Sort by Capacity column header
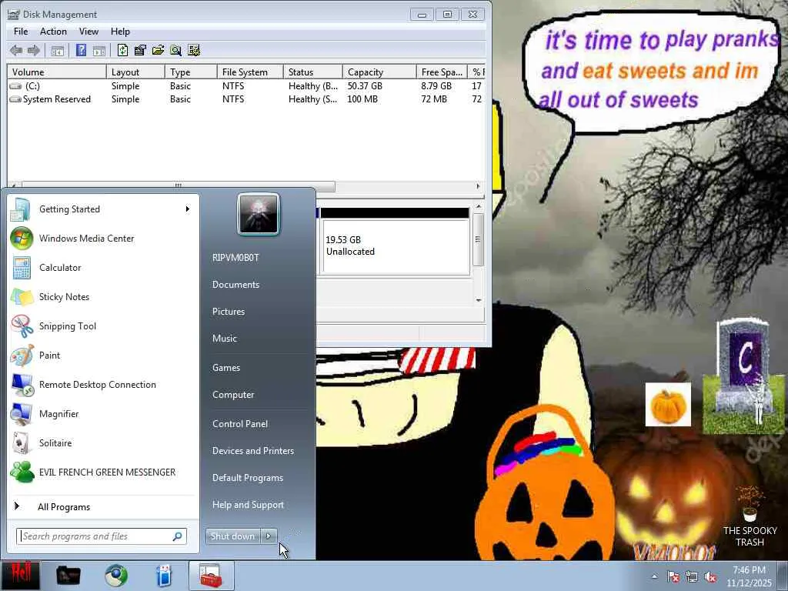This screenshot has width=788, height=591. 379,72
